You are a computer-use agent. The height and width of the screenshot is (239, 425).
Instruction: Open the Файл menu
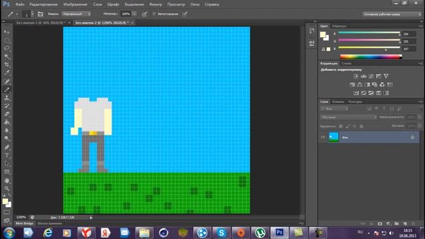pos(20,5)
